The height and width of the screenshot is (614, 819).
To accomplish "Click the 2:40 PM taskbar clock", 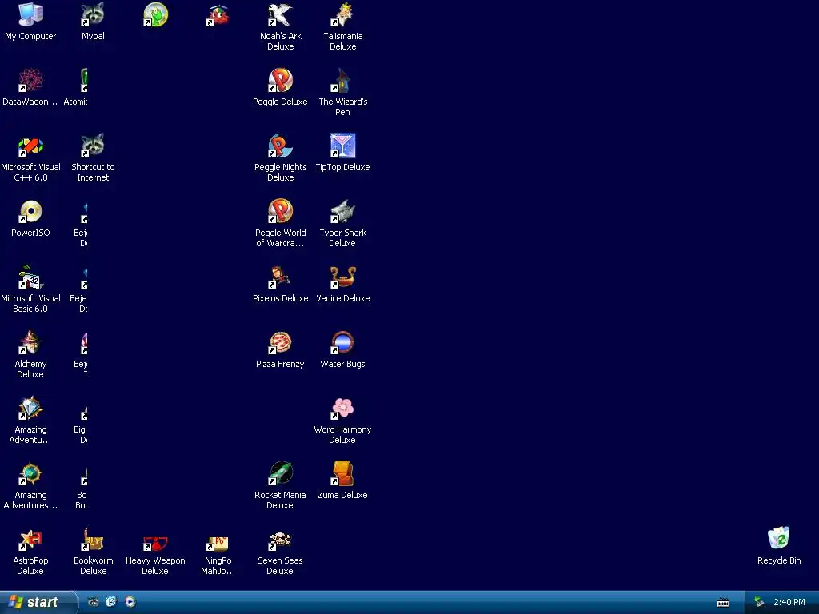I will click(x=789, y=603).
